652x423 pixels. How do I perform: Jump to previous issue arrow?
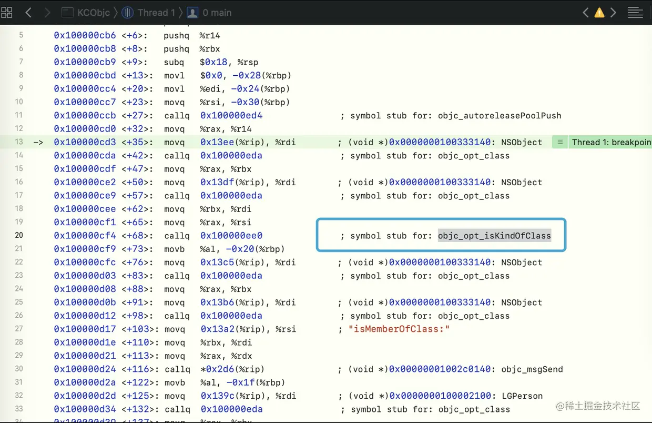click(585, 13)
